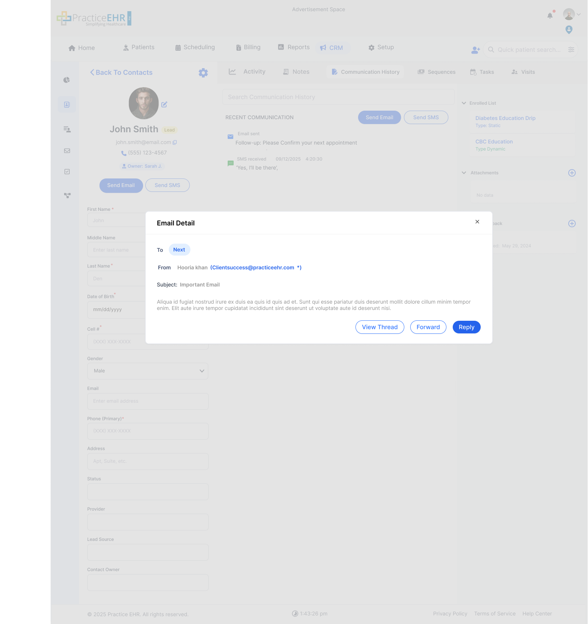Click the envelope icon in left sidebar
Image resolution: width=588 pixels, height=624 pixels.
(x=67, y=151)
